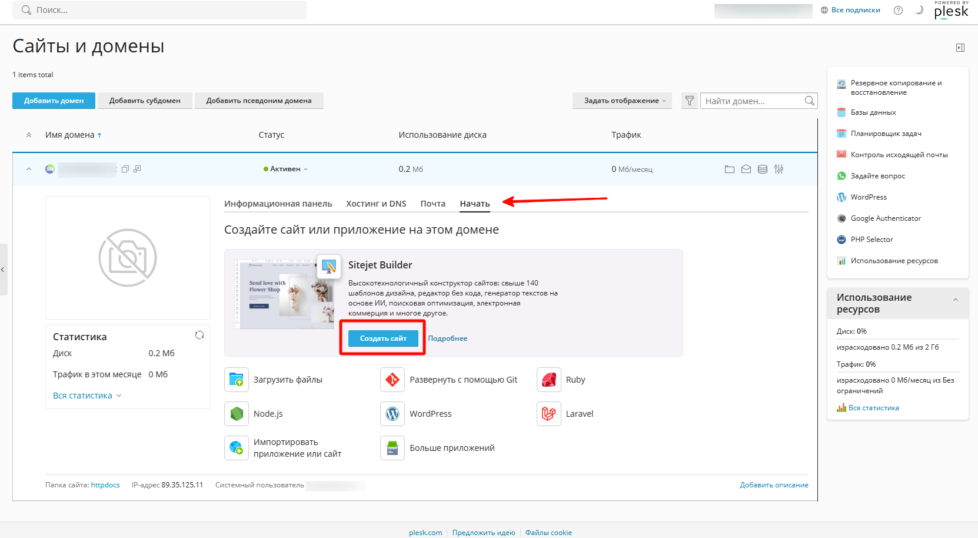
Task: Click the Add subdomain button
Action: tap(145, 101)
